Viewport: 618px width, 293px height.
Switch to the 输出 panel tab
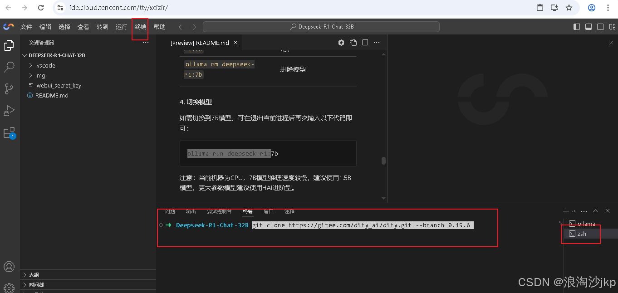point(191,211)
